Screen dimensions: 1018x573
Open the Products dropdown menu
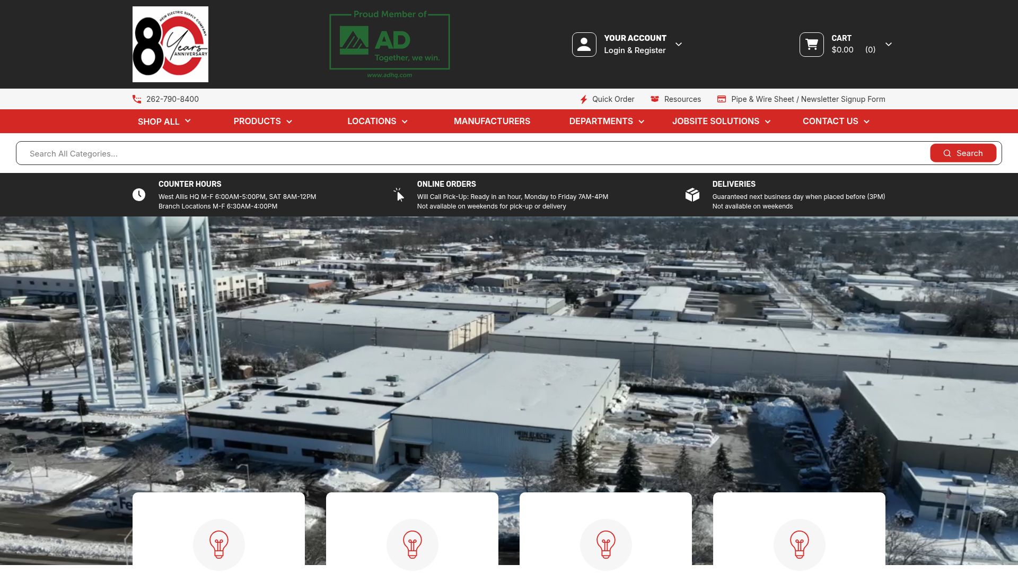point(263,121)
